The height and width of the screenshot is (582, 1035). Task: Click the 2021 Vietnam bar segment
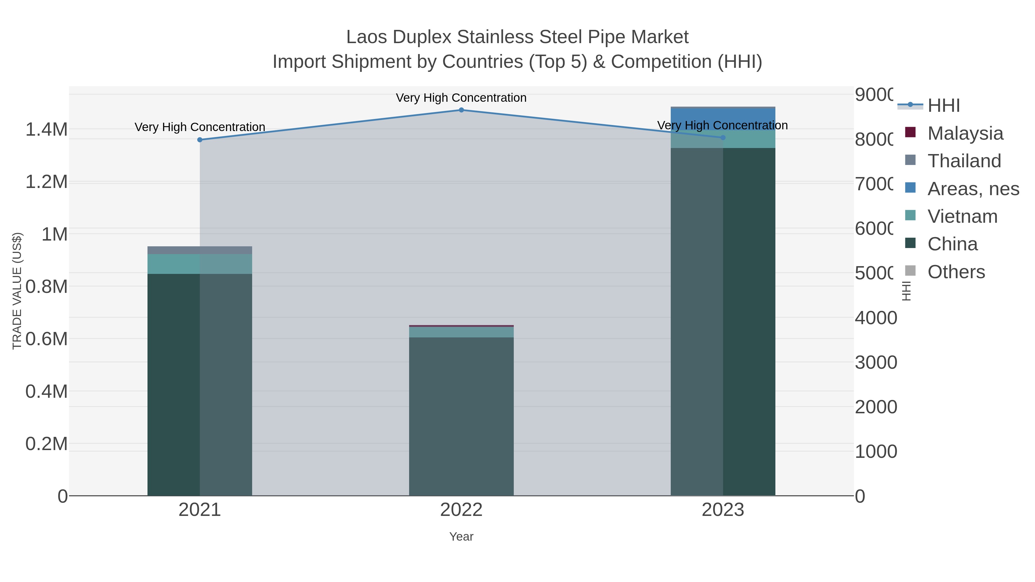200,264
